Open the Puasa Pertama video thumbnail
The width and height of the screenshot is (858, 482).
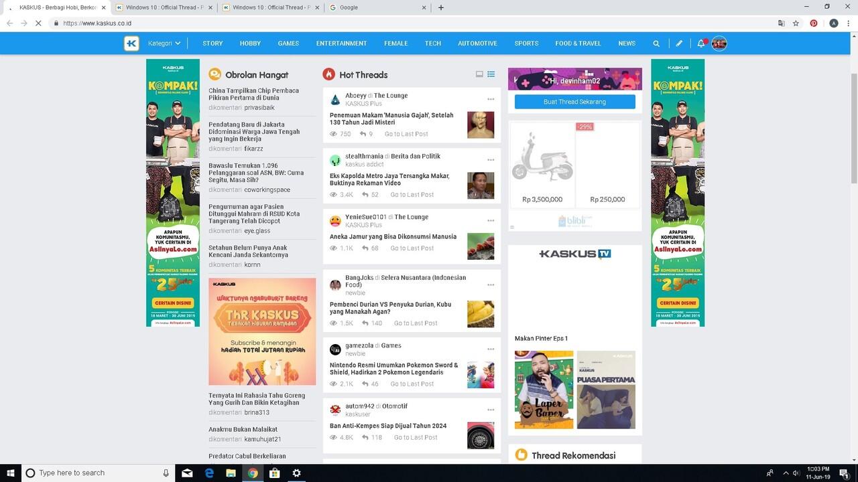click(x=606, y=390)
